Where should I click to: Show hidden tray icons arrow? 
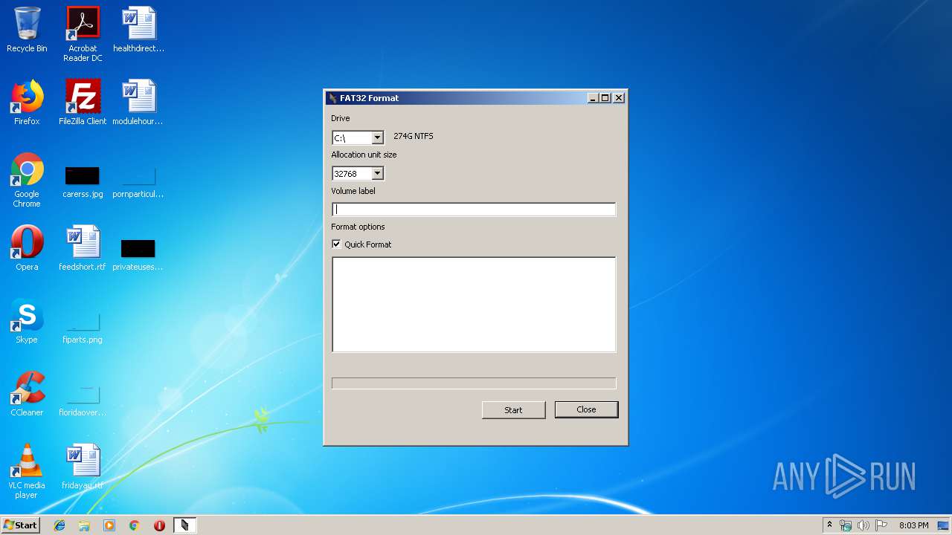[x=829, y=525]
